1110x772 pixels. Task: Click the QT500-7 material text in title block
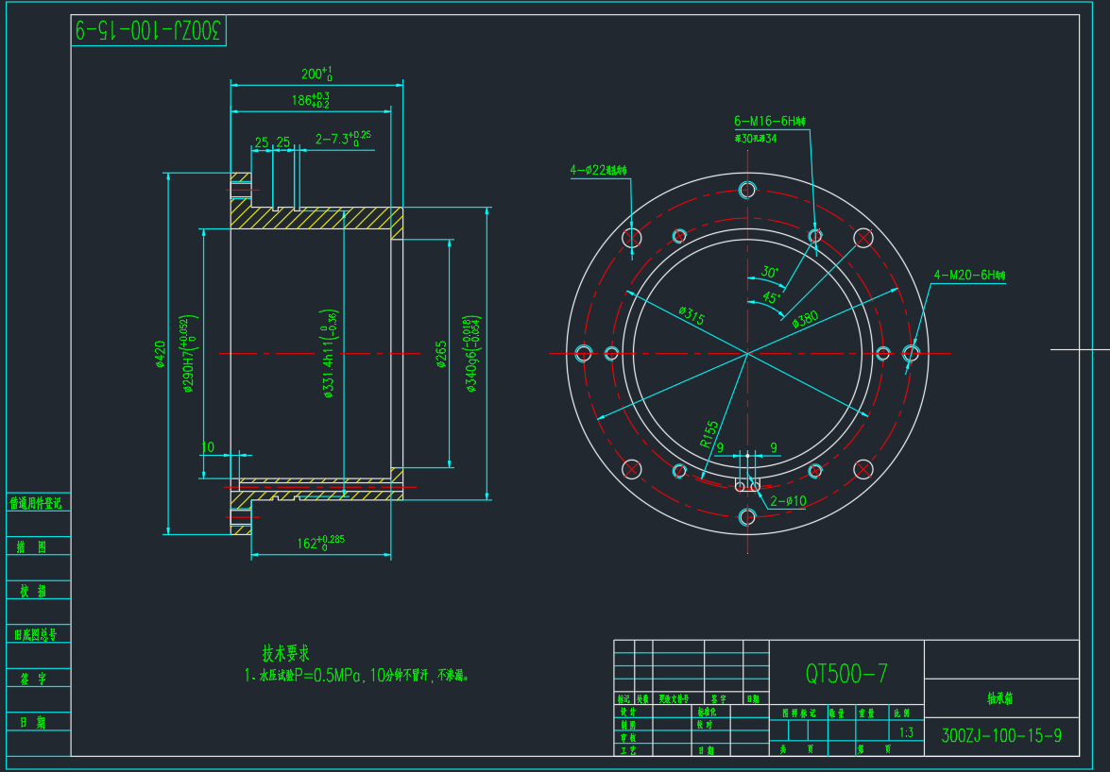point(846,674)
